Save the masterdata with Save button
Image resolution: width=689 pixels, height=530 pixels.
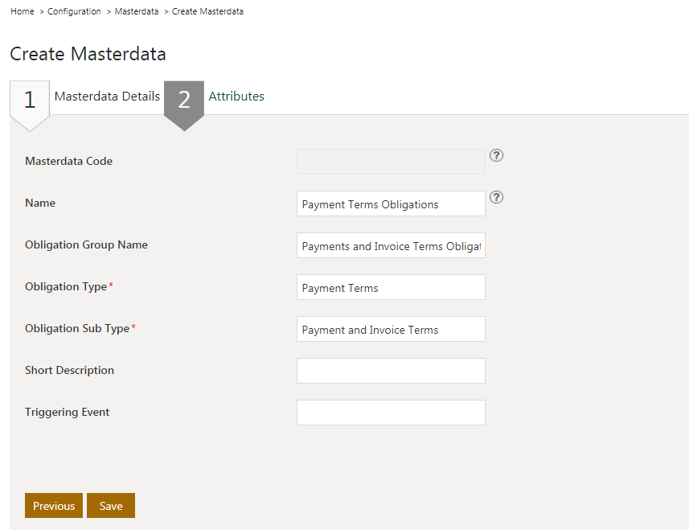coord(111,506)
